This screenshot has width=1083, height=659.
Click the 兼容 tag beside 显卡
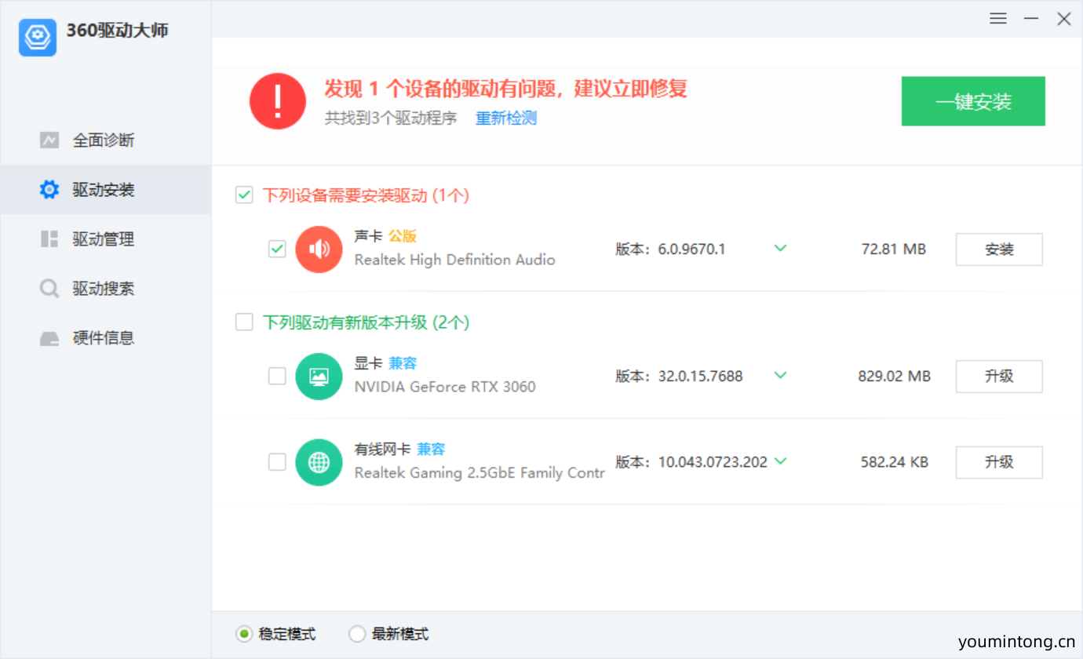coord(403,363)
